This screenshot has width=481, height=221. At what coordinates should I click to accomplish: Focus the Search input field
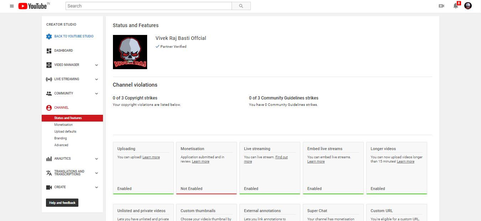[x=149, y=6]
